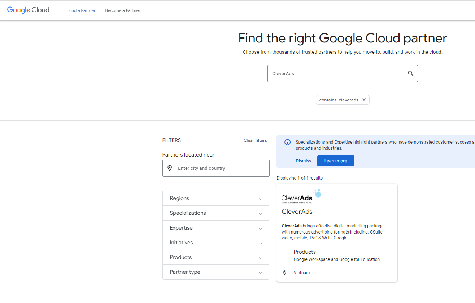The width and height of the screenshot is (475, 303).
Task: Click the 'contains: cleverads' chip label
Action: point(339,100)
